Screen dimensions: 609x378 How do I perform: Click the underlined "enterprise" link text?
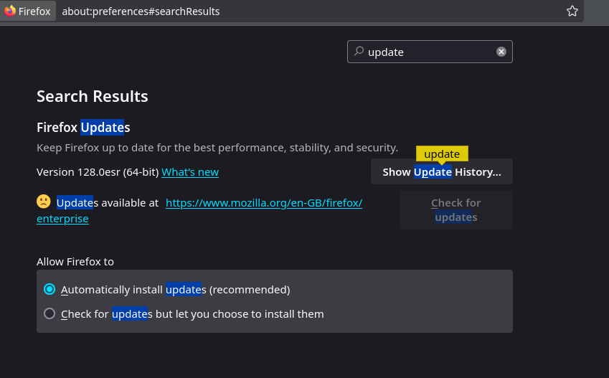pyautogui.click(x=62, y=219)
